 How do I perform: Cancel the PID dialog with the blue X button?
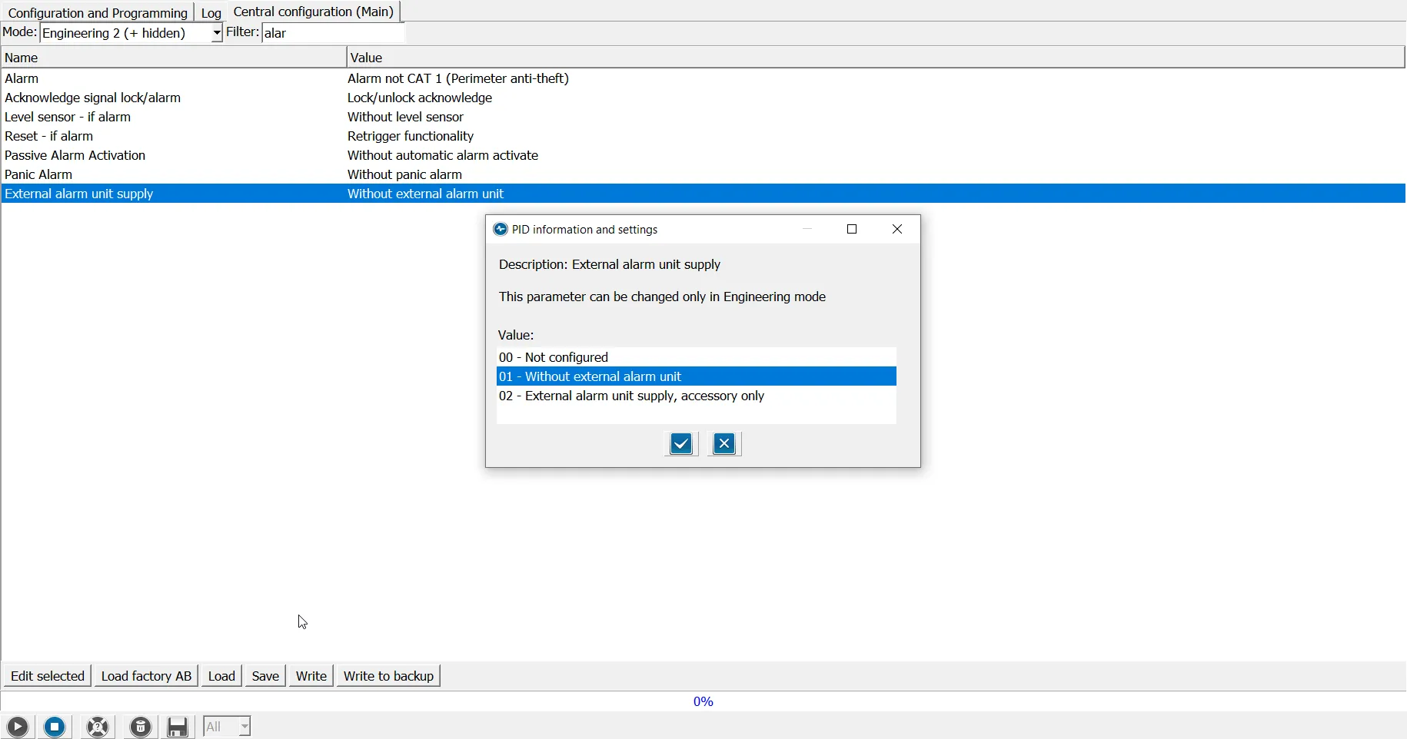(724, 444)
